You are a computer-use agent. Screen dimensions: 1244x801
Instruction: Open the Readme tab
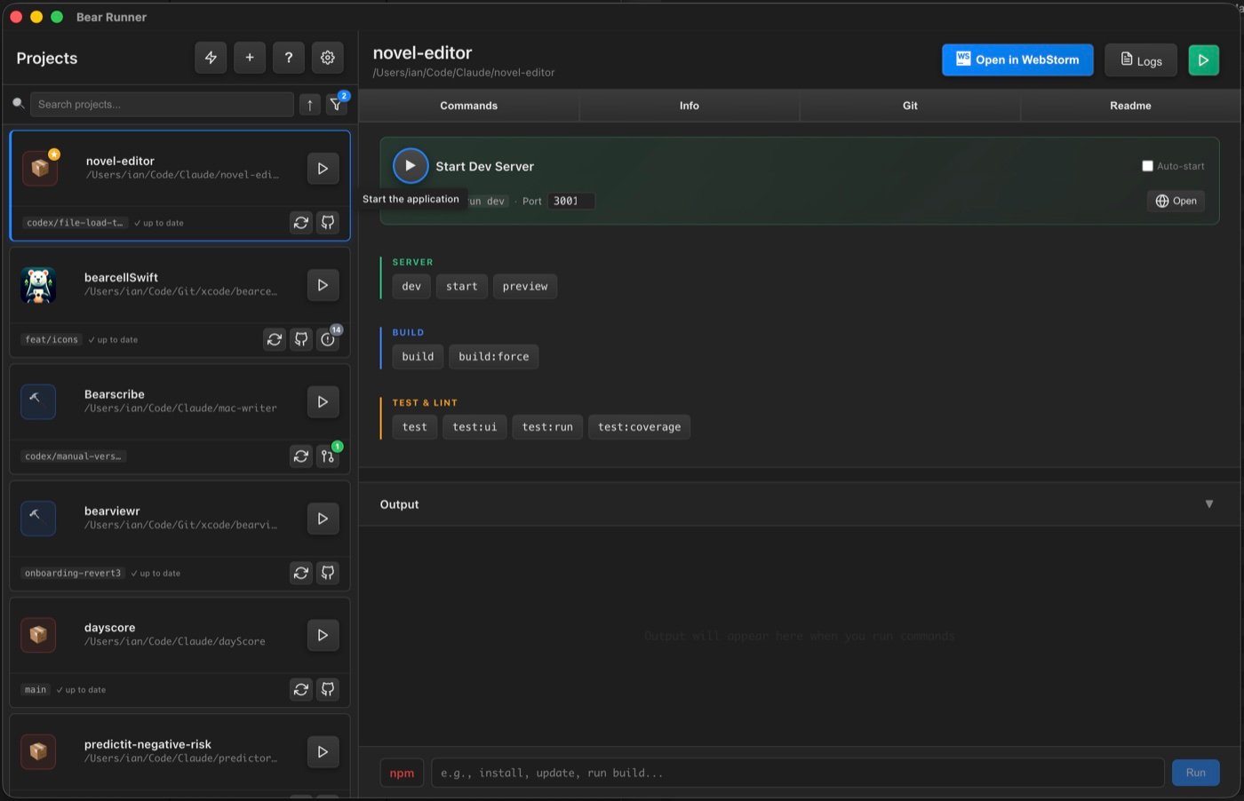pos(1129,106)
